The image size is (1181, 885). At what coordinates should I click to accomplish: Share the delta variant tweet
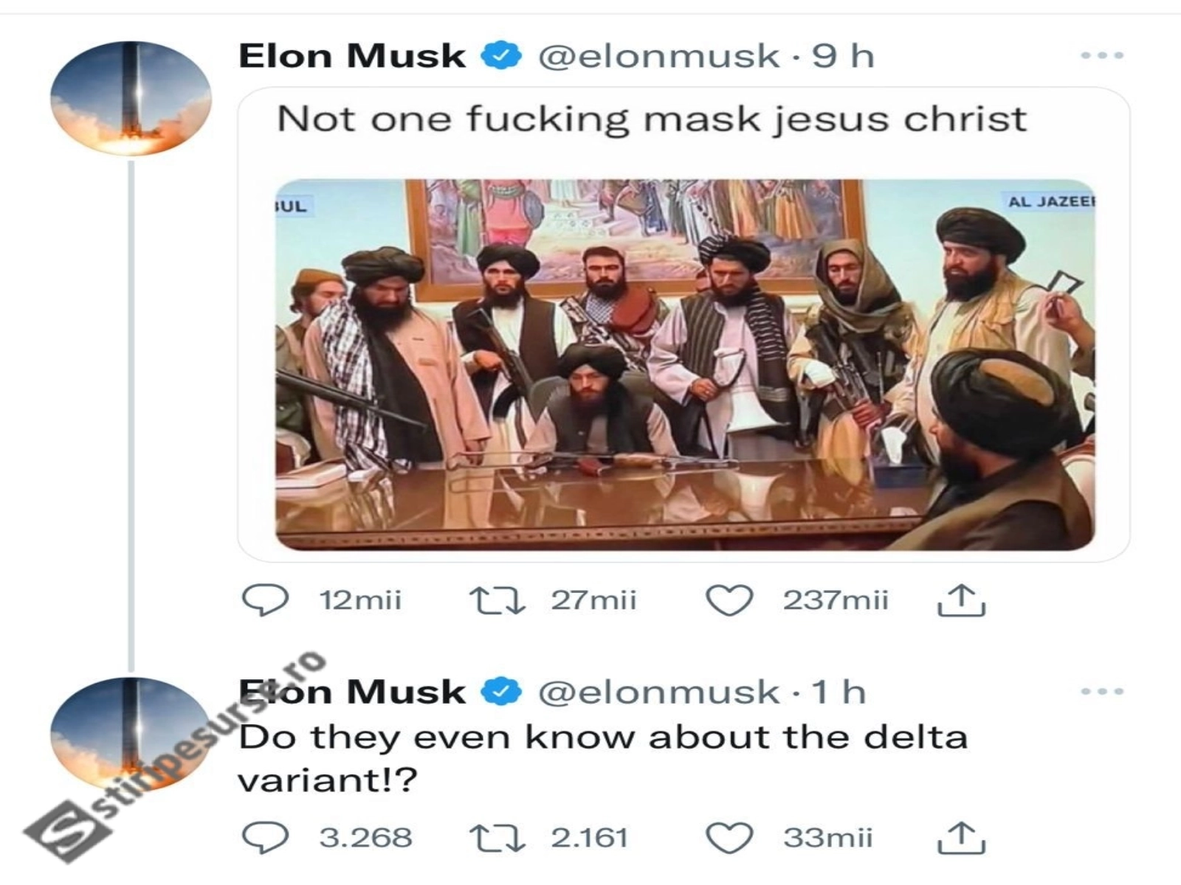coord(961,838)
